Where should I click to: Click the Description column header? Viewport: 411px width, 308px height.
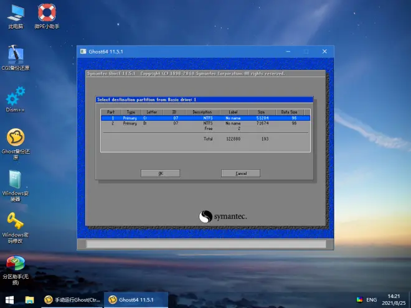202,112
